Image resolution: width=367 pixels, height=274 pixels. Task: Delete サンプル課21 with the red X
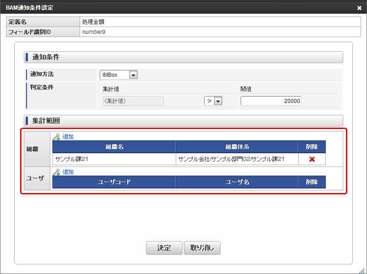click(312, 159)
